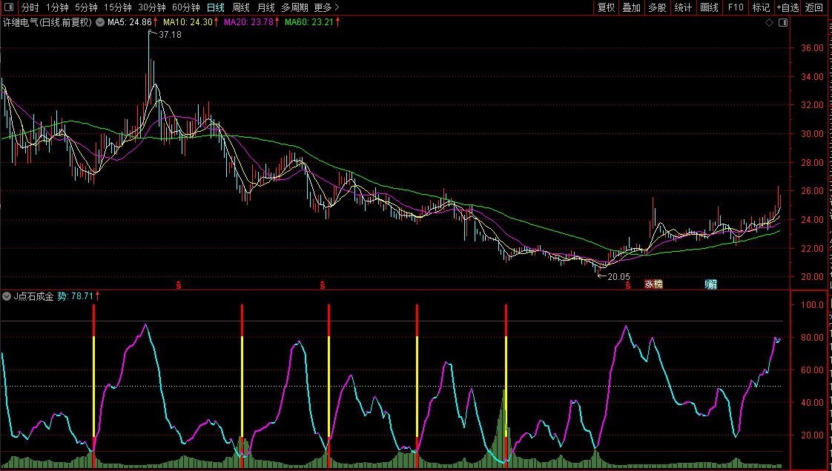This screenshot has width=832, height=471.
Task: Click the 涨榜 event marker on chart
Action: (653, 284)
